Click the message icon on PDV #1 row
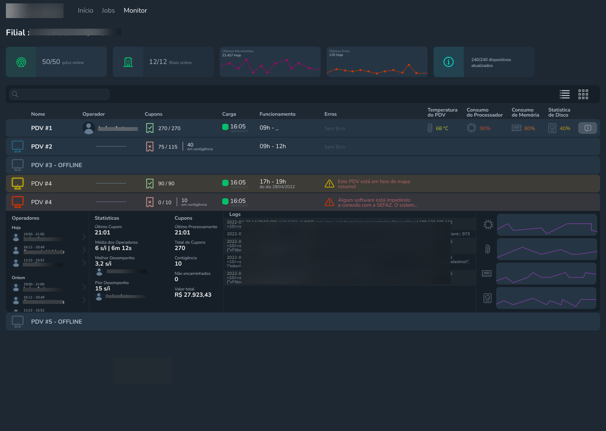The width and height of the screenshot is (606, 431). (587, 128)
